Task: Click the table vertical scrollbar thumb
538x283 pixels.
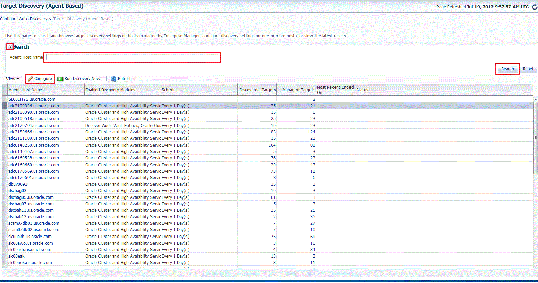Action: pyautogui.click(x=536, y=138)
